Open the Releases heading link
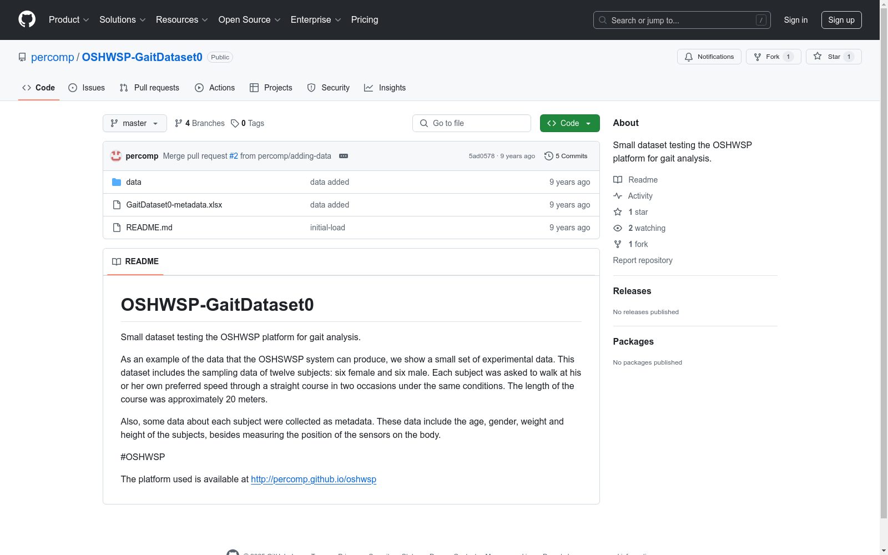The image size is (888, 555). [x=632, y=291]
